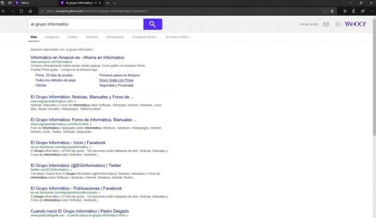Switch to Noticias tab
This screenshot has height=218, width=376.
tap(92, 37)
